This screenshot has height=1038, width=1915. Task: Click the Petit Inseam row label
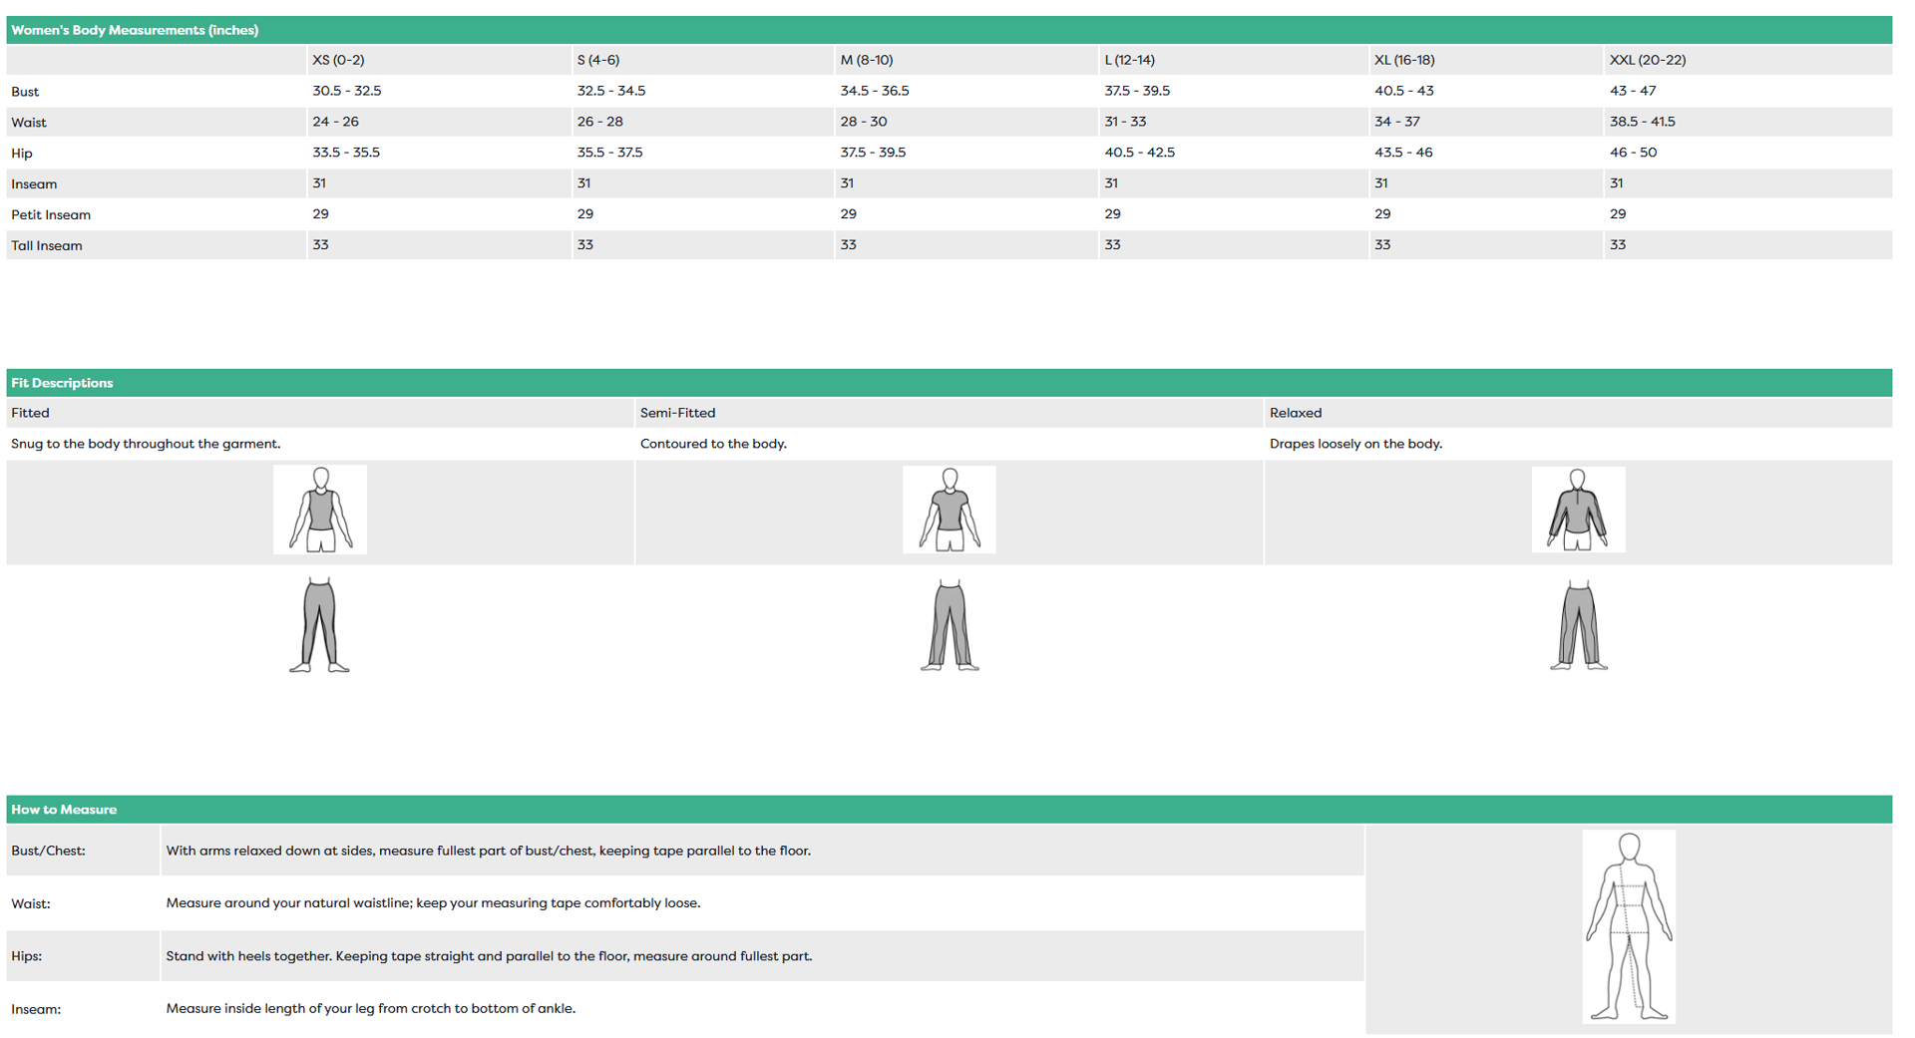point(51,214)
